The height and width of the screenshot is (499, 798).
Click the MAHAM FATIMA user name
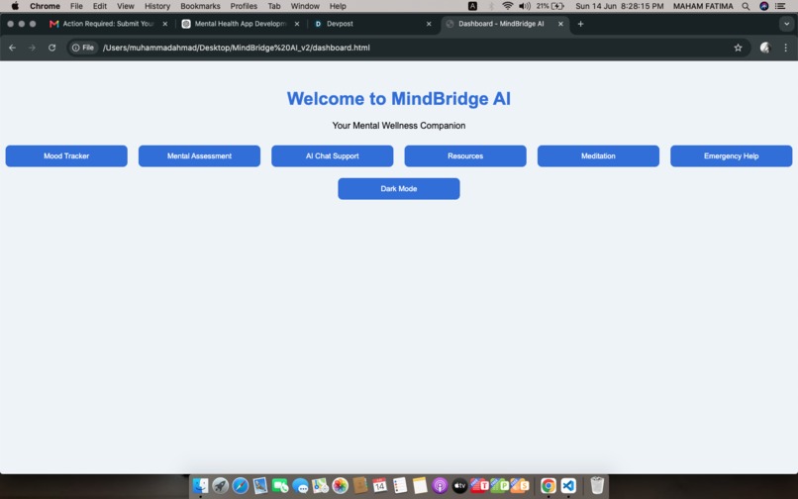(x=703, y=6)
